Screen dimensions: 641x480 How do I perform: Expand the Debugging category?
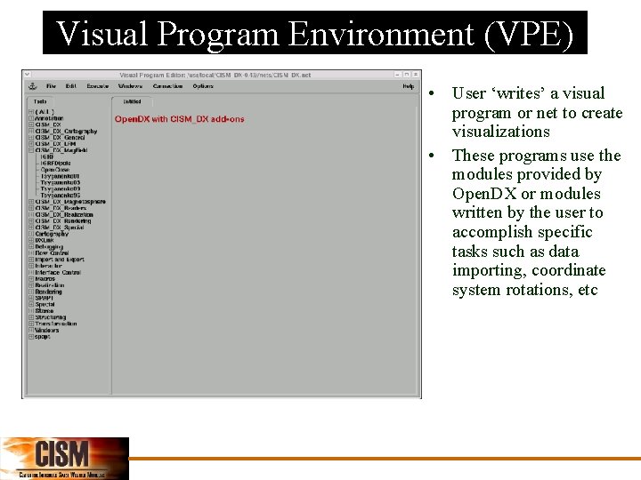31,247
